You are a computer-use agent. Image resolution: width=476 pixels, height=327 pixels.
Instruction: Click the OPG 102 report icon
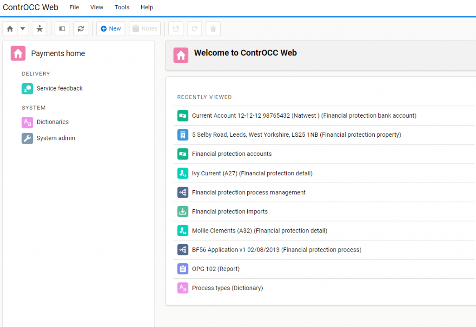183,269
